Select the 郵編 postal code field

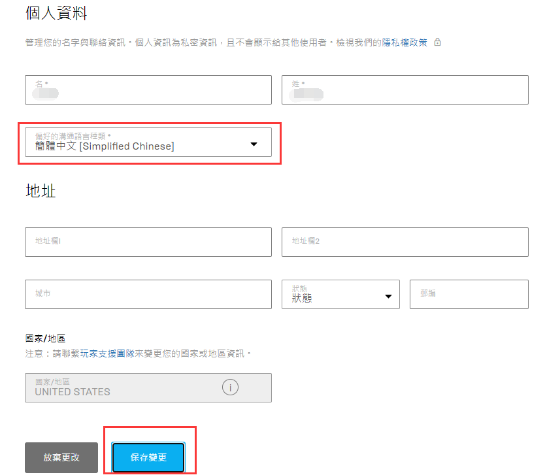point(469,294)
